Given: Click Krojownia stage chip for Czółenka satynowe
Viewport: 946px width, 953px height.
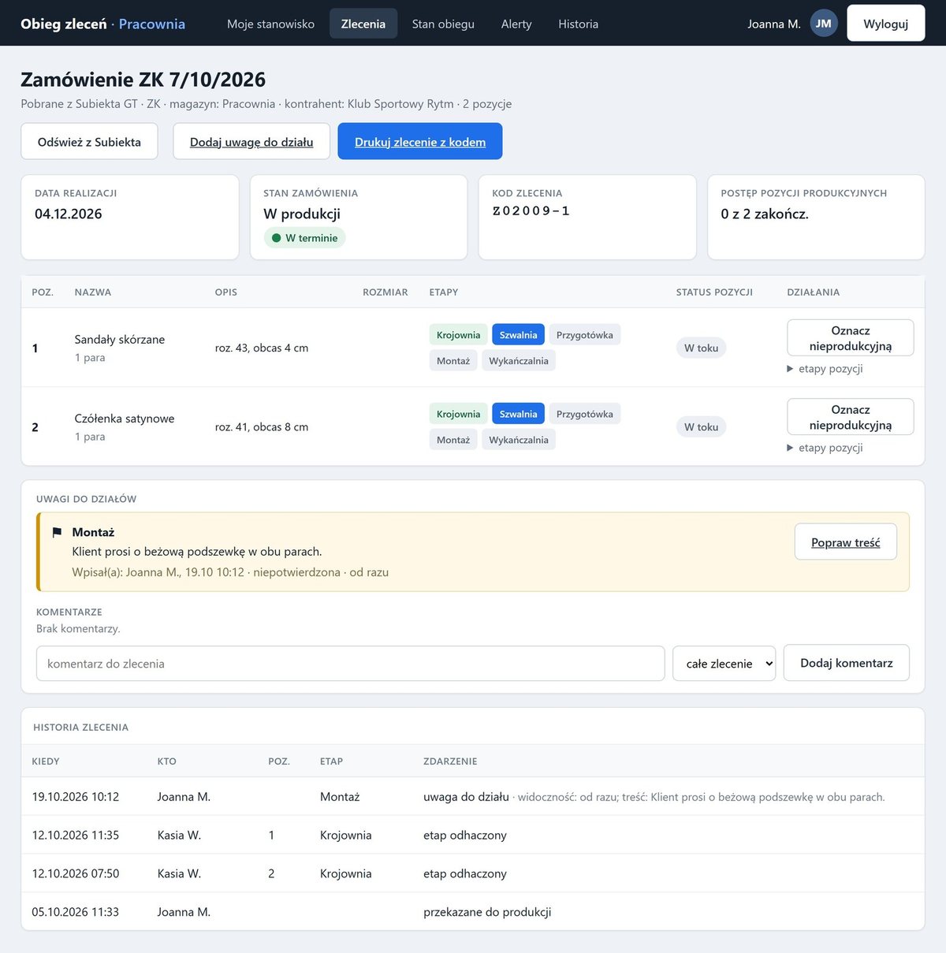Looking at the screenshot, I should click(x=459, y=414).
